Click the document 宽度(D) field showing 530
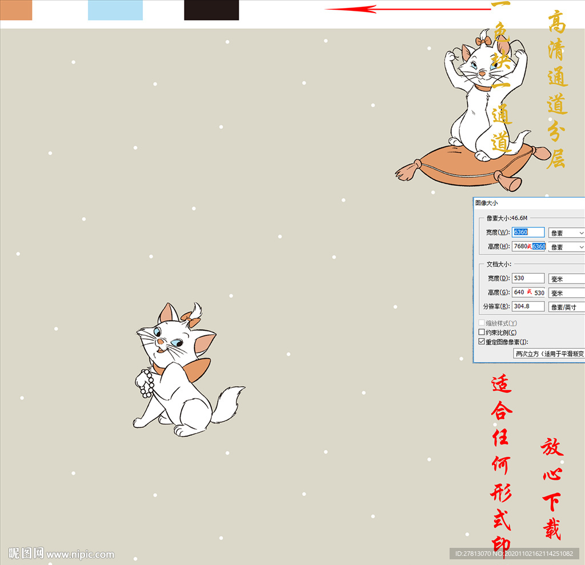This screenshot has width=585, height=565. coord(528,278)
